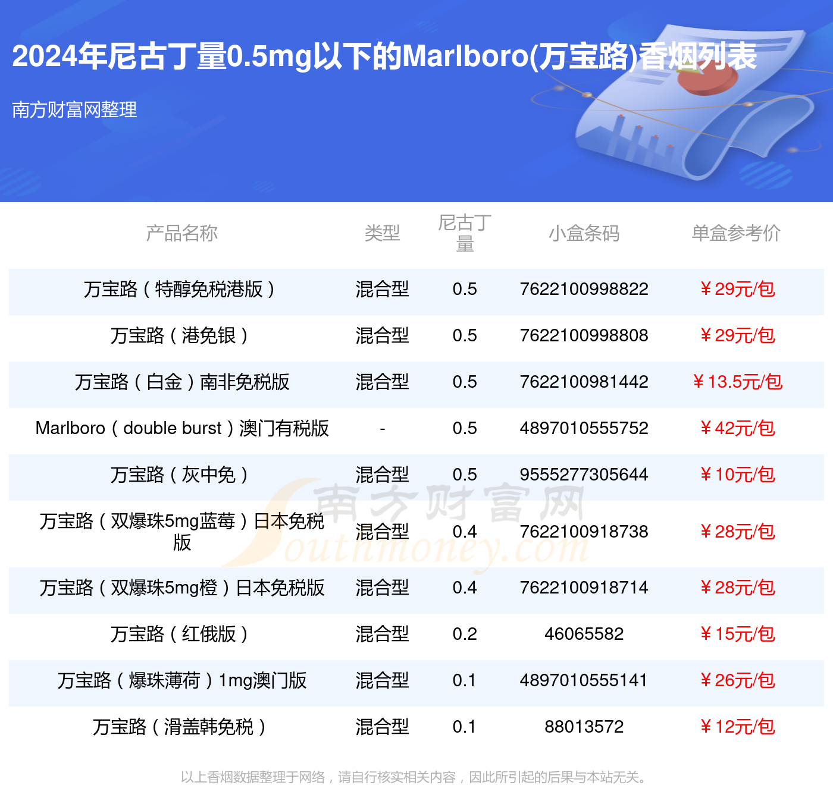
Task: Click price ￥28元/包 for 双爆珠5mg橙
Action: pyautogui.click(x=737, y=588)
